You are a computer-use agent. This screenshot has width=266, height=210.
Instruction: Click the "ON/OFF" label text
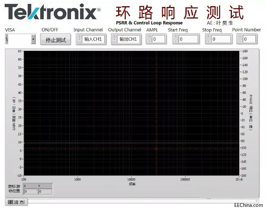click(x=50, y=30)
